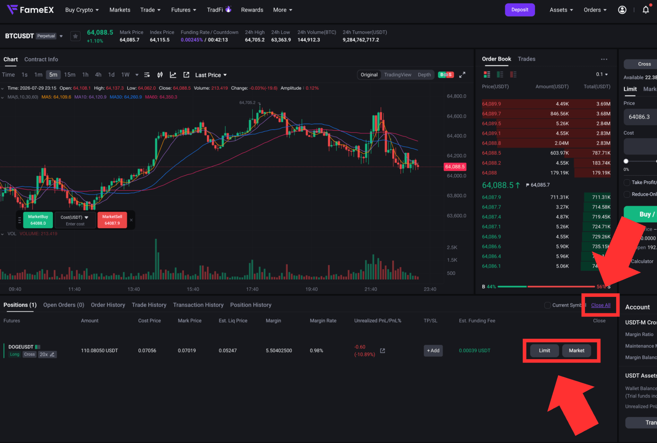
Task: Expand Futures dropdown menu
Action: coord(183,10)
